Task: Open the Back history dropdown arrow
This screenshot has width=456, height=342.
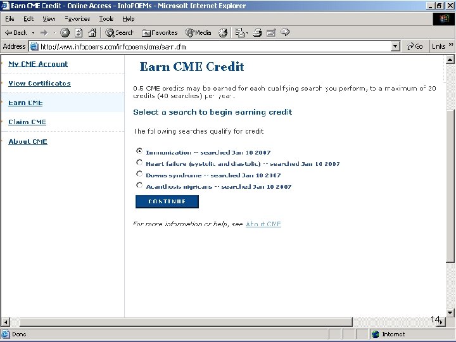Action: [x=33, y=32]
